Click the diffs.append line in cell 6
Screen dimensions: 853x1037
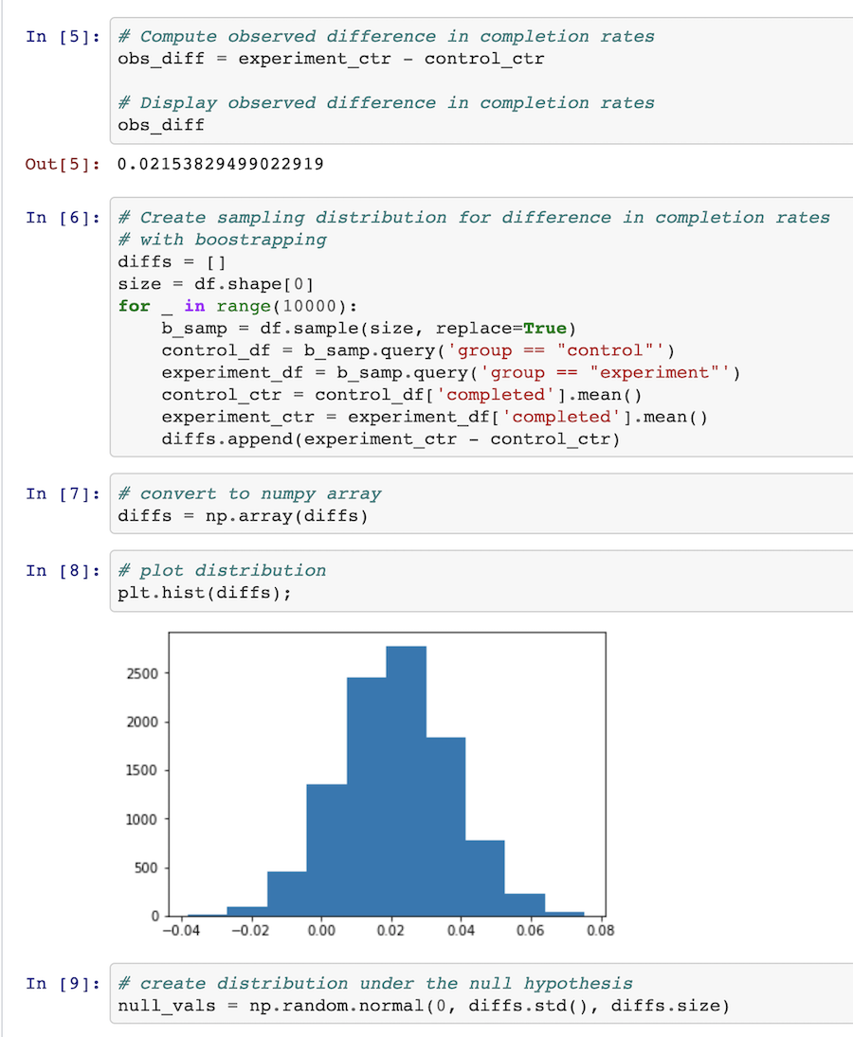tap(390, 439)
